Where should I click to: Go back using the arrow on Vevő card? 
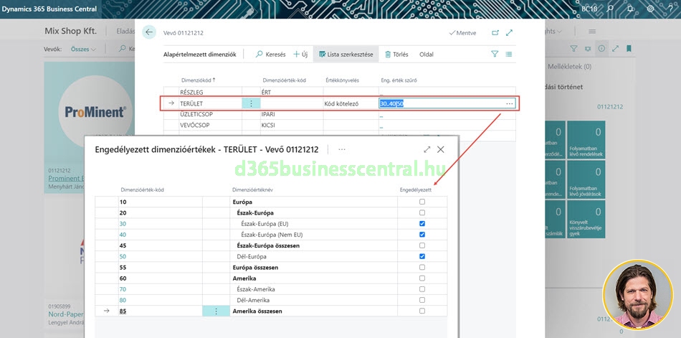pyautogui.click(x=149, y=32)
